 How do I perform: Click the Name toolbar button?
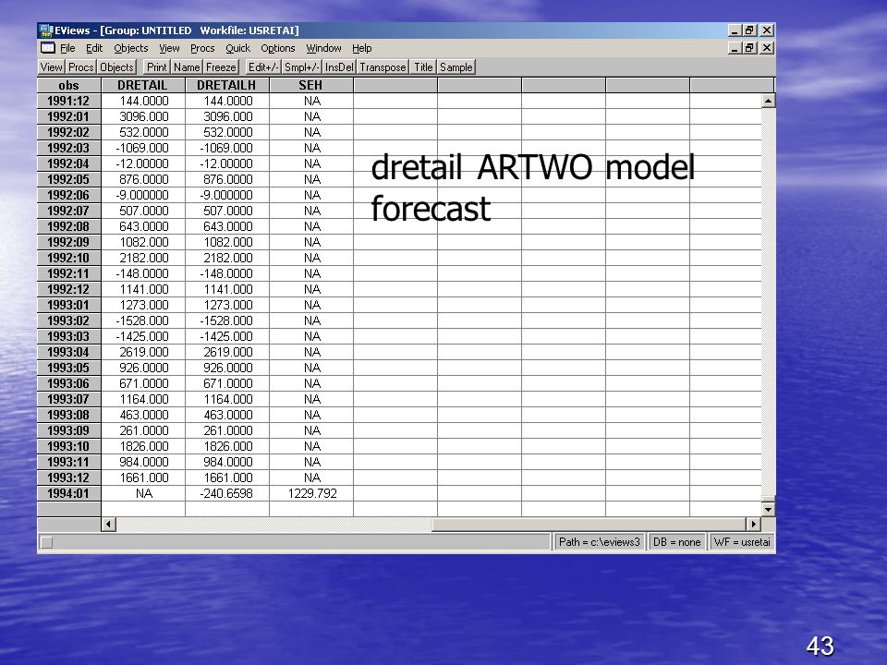pyautogui.click(x=187, y=67)
